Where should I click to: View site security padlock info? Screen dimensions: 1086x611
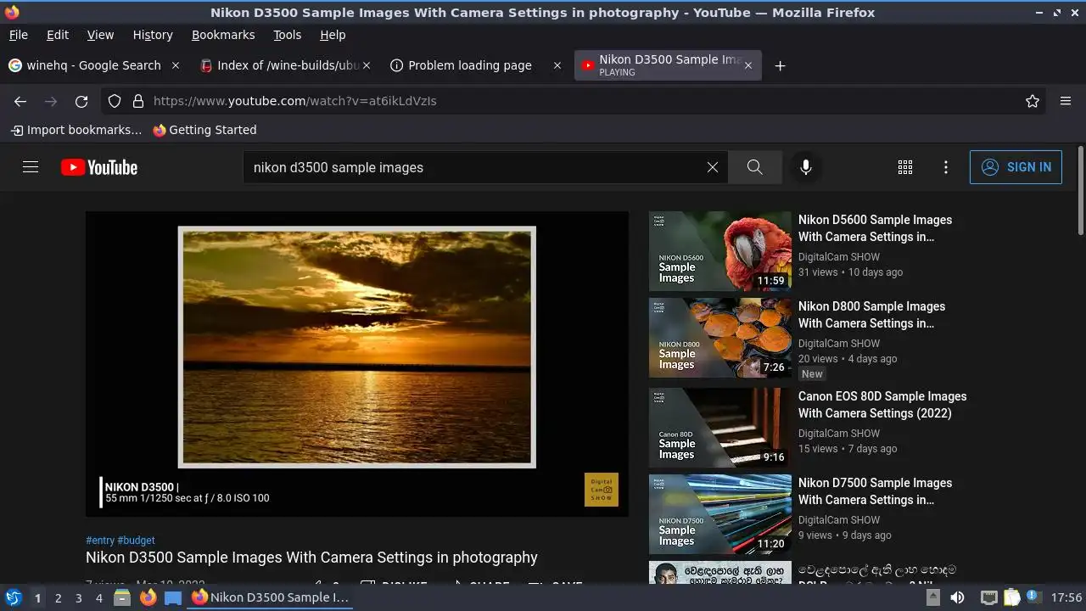138,101
